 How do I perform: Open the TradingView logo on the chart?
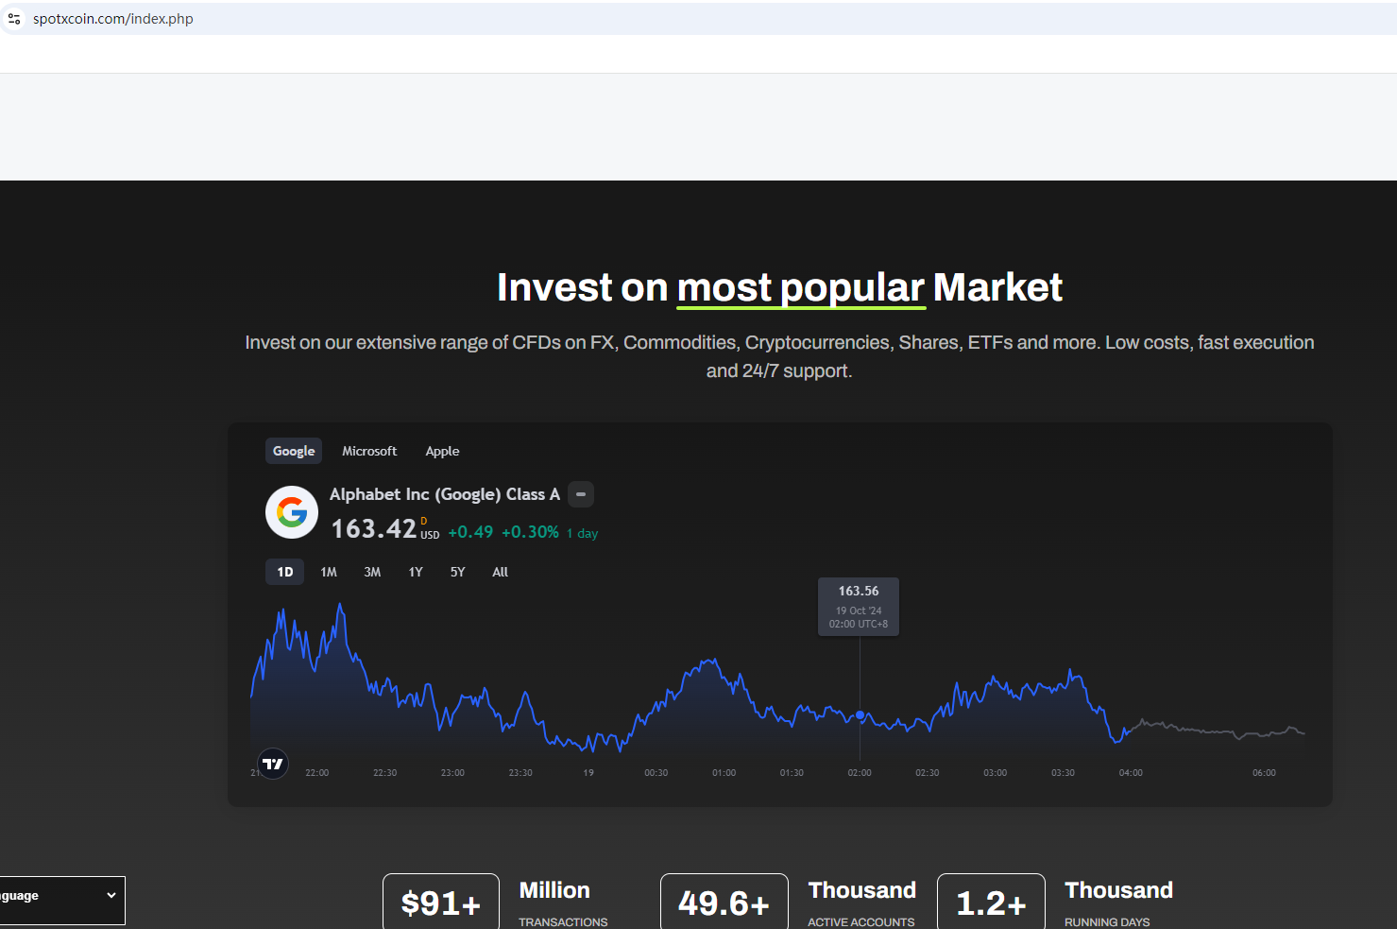point(273,764)
